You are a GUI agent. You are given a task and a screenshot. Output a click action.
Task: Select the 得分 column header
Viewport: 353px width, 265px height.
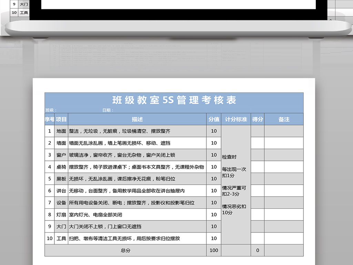click(258, 119)
